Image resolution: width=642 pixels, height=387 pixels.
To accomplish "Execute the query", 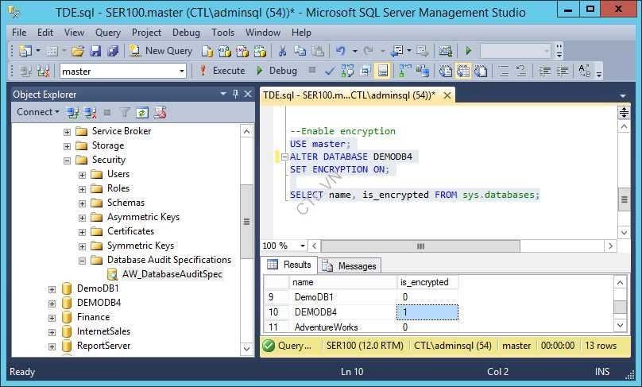I will click(222, 71).
